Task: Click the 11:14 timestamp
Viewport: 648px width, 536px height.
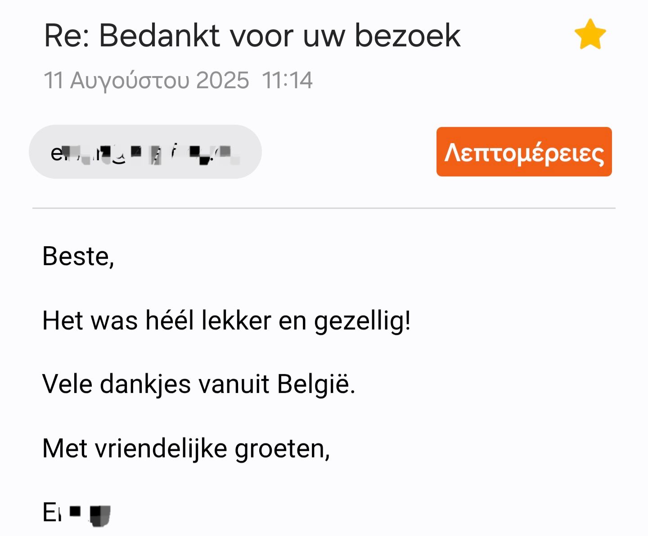Action: (x=287, y=81)
